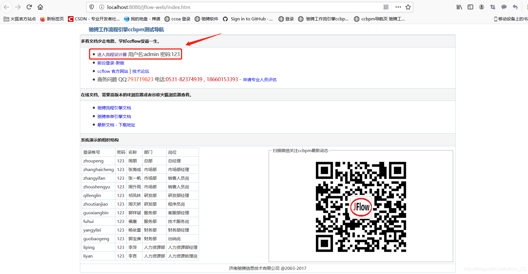This screenshot has width=528, height=274.
Task: Select the fuhui account cell
Action: pos(99,222)
